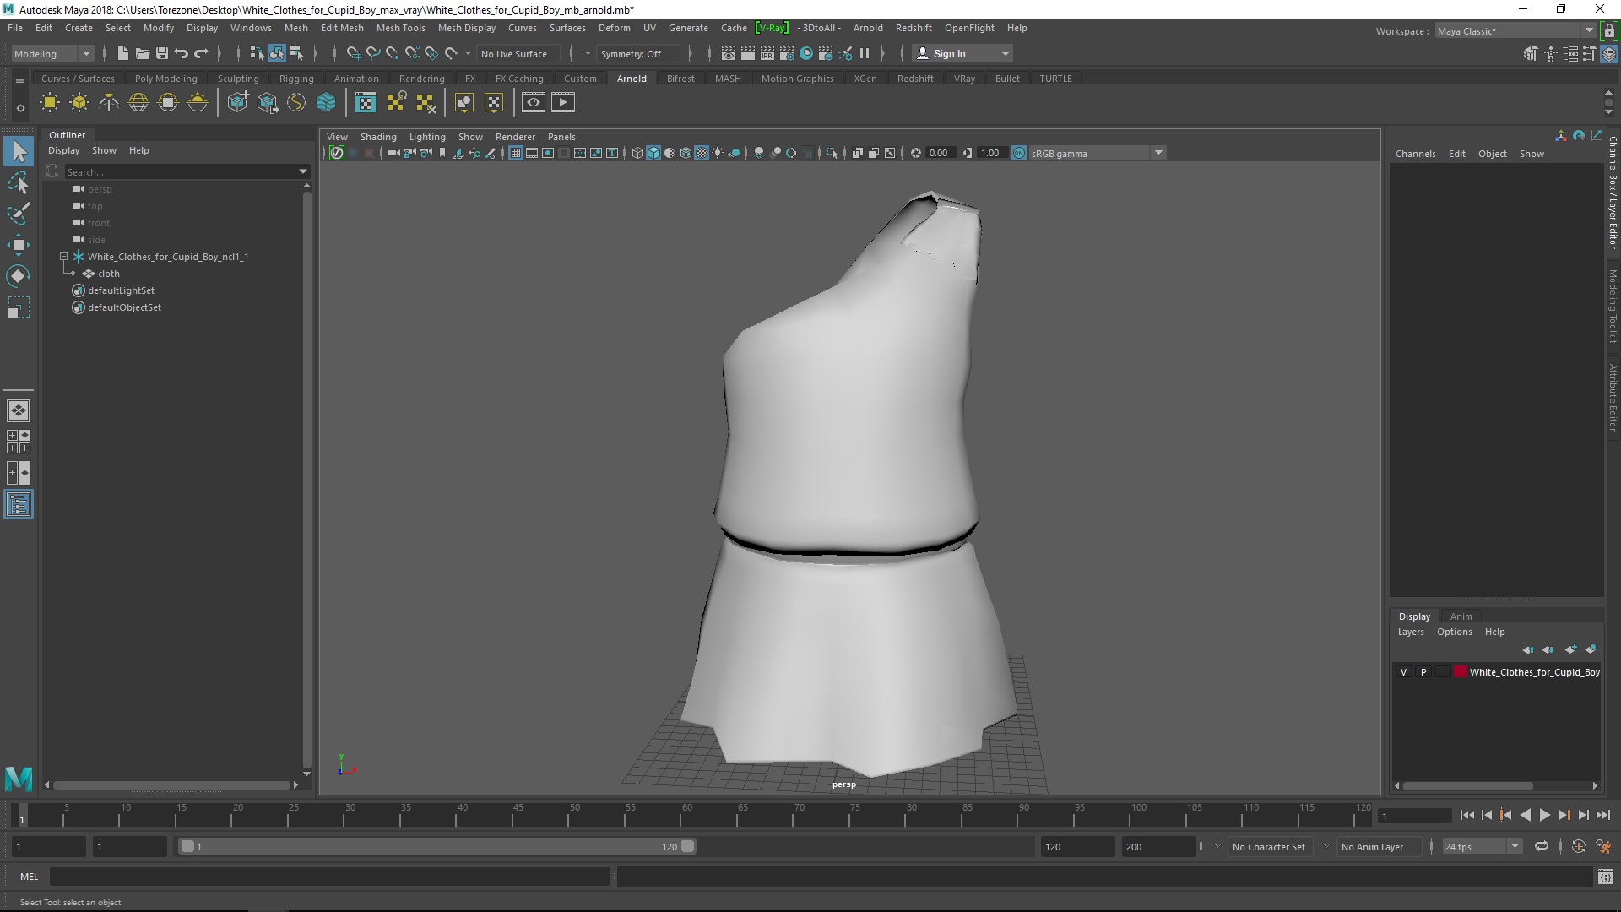Select the cloth node in Outliner
Screen dimensions: 1621x912
click(108, 274)
